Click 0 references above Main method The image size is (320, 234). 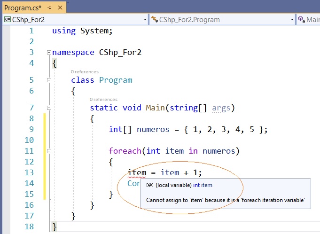point(103,100)
